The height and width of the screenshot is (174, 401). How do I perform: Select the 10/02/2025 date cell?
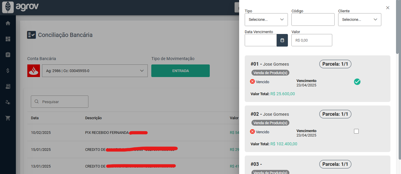pyautogui.click(x=41, y=133)
